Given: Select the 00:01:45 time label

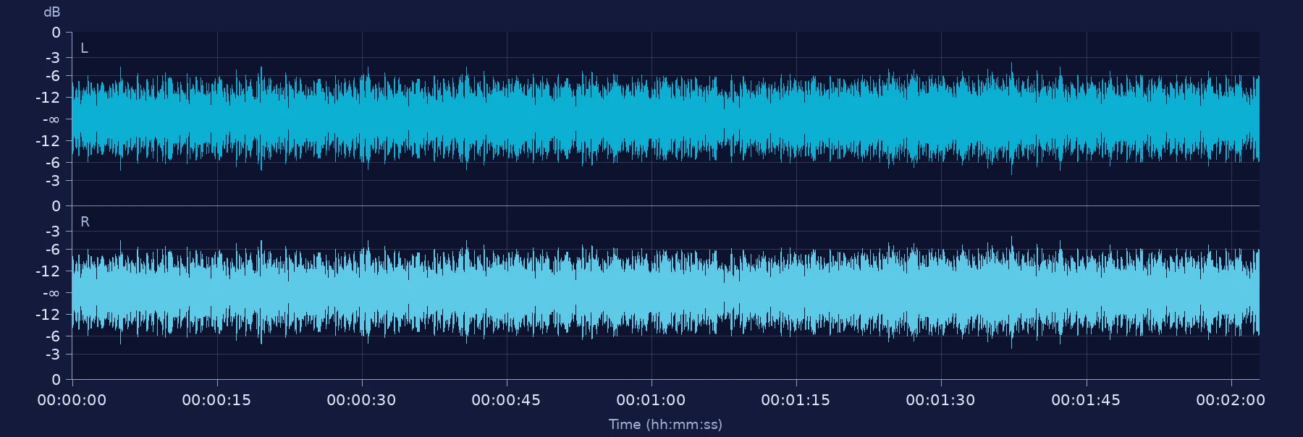Looking at the screenshot, I should point(1086,400).
